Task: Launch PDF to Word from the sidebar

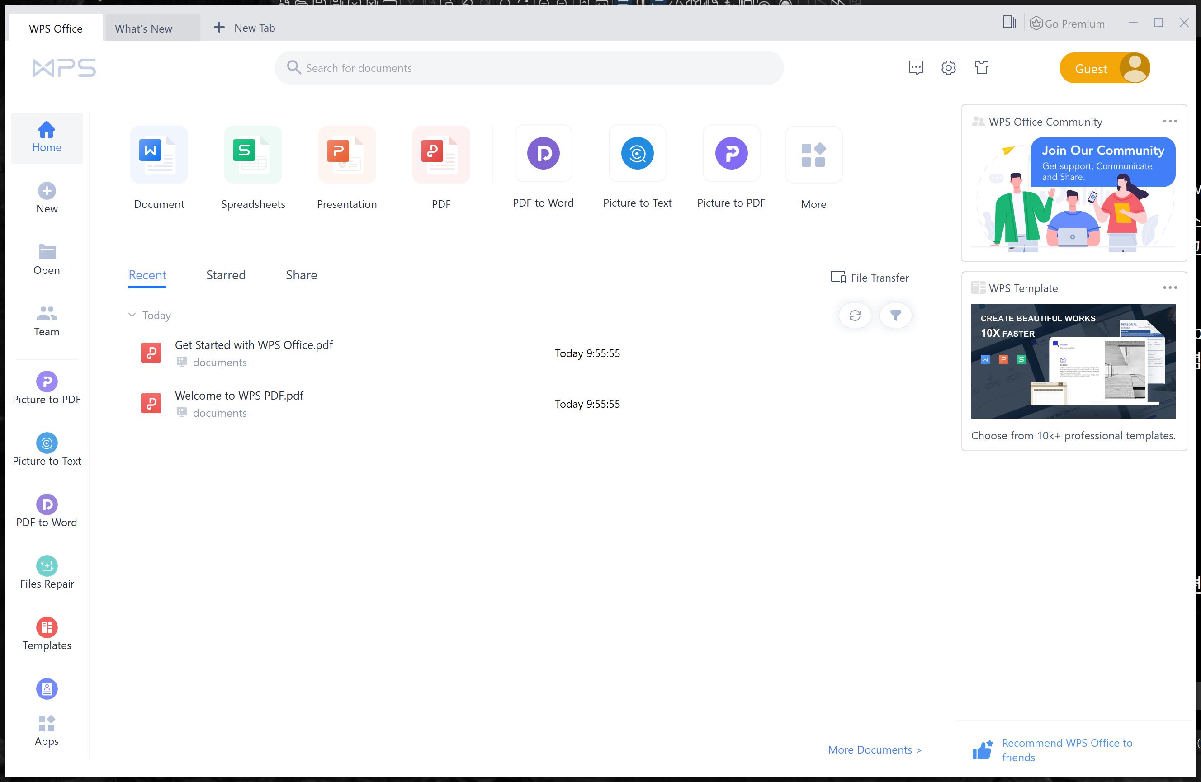Action: coord(47,512)
